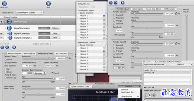This screenshot has height=101, width=194.
Task: Click the Relative Phase 163.6° field
Action: (x=121, y=68)
